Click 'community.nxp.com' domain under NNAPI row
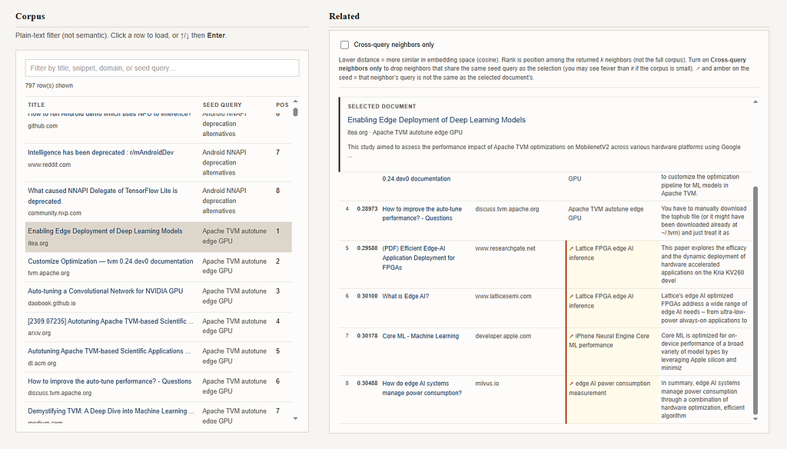This screenshot has width=787, height=449. pos(55,213)
